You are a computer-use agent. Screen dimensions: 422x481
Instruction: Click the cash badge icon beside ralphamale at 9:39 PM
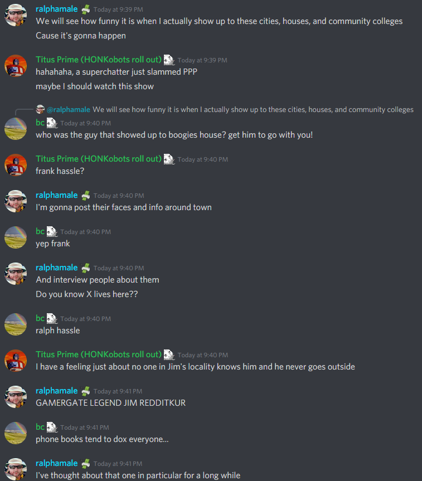86,9
